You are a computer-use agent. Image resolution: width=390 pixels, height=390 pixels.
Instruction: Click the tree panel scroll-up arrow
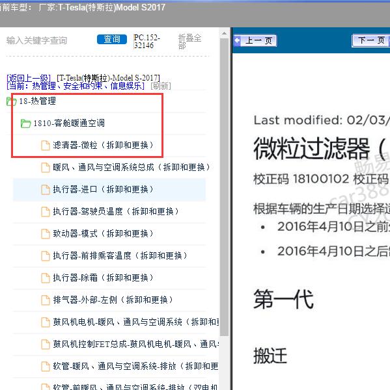pos(224,33)
